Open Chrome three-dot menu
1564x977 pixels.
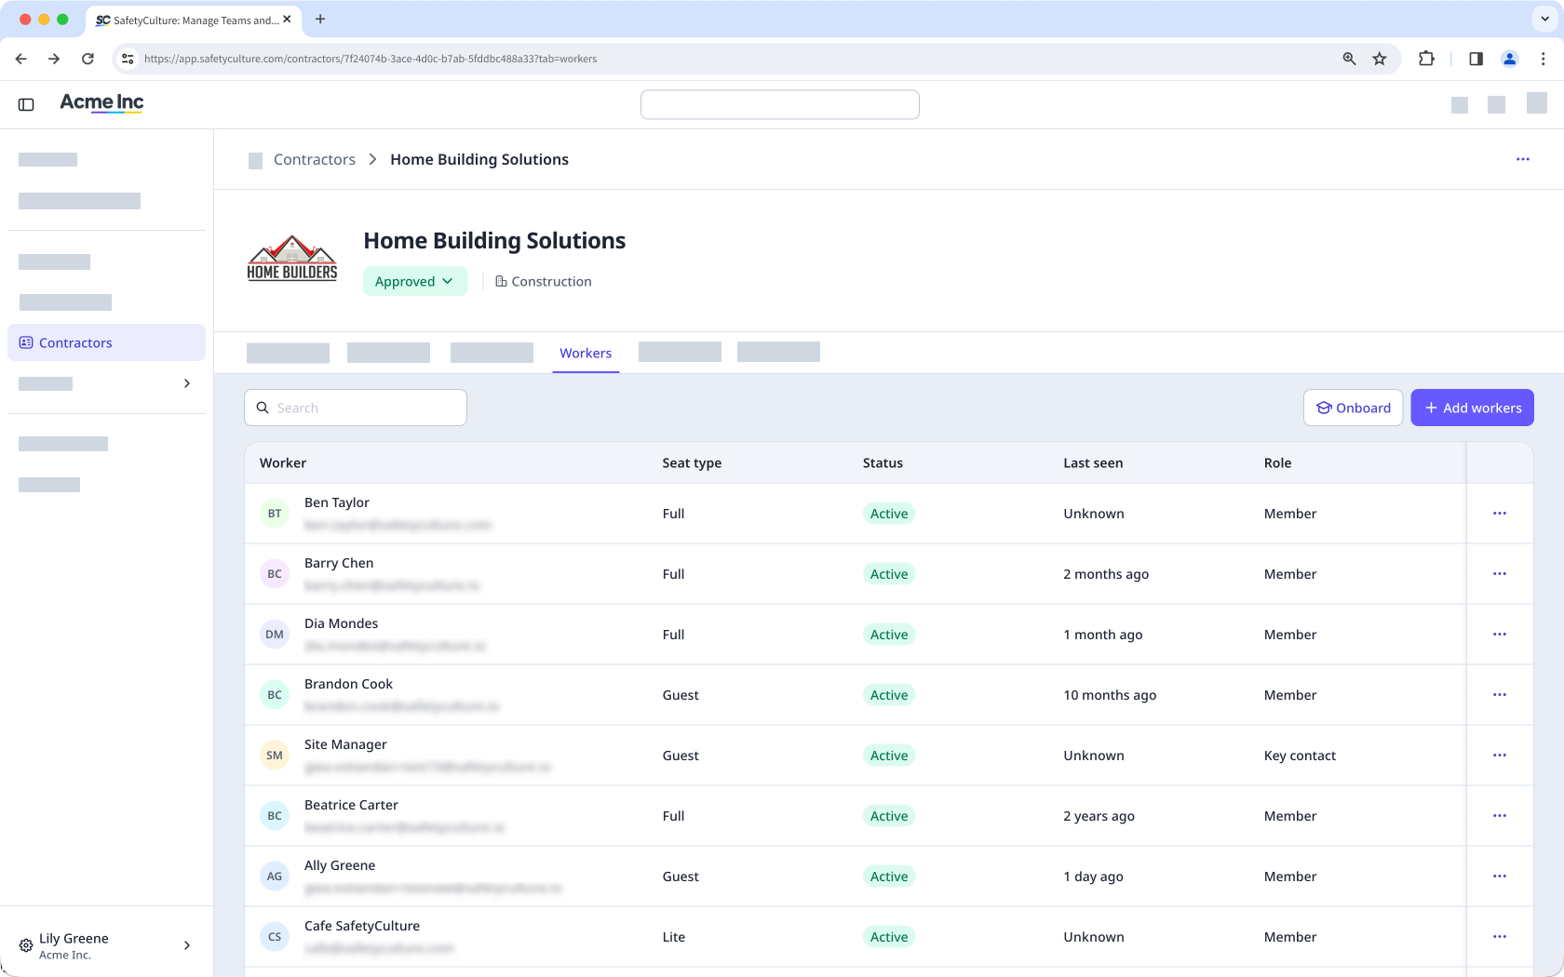click(1543, 59)
